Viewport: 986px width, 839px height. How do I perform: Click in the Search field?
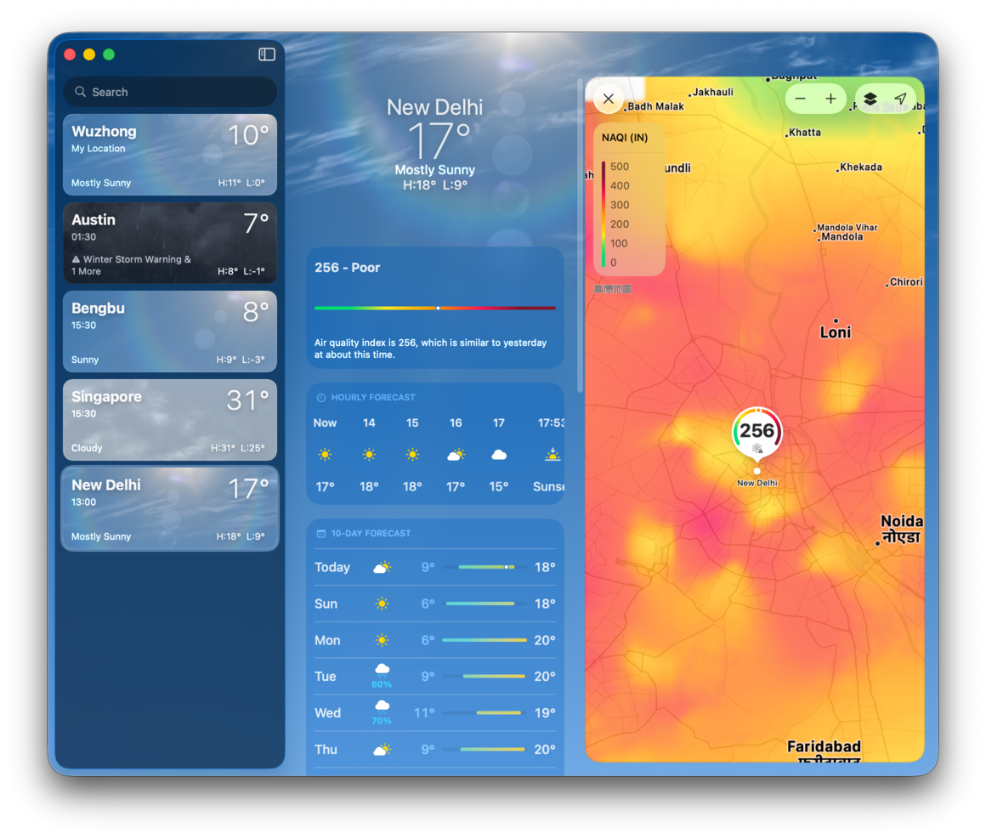pyautogui.click(x=170, y=92)
